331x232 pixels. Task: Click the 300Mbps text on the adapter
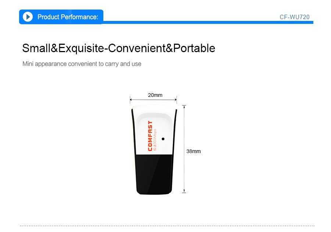[155, 138]
